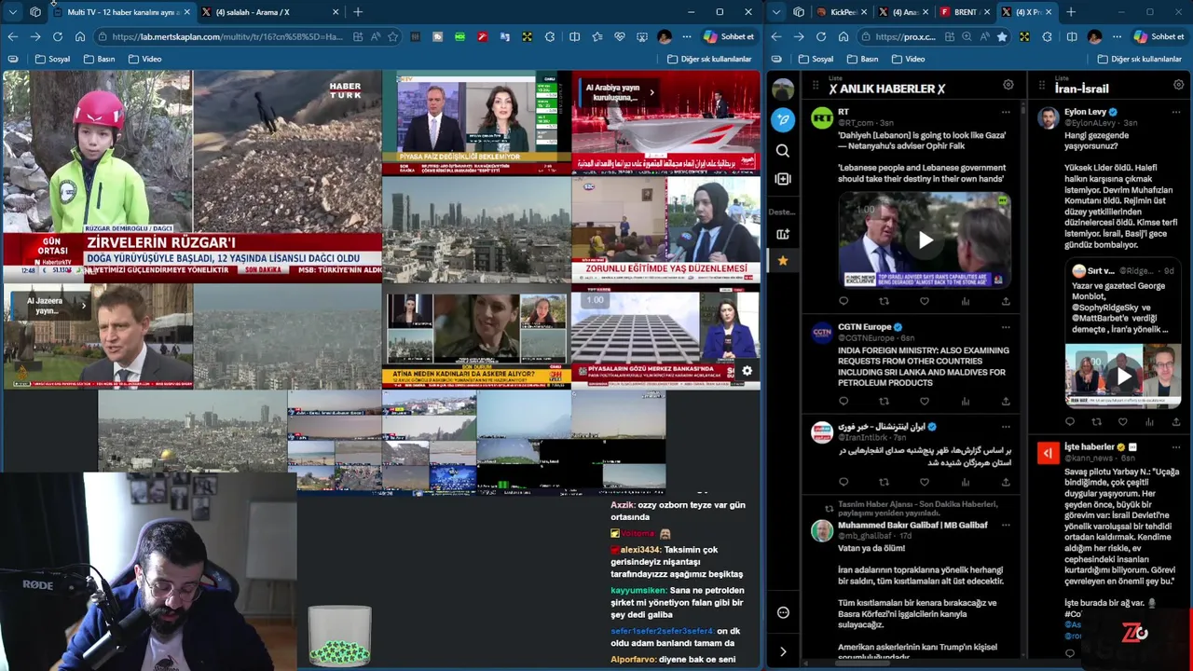Viewport: 1193px width, 671px height.
Task: Share the RT post about Dahiyeh
Action: (x=1006, y=301)
